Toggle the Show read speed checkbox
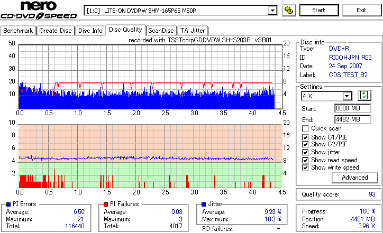 pyautogui.click(x=305, y=160)
